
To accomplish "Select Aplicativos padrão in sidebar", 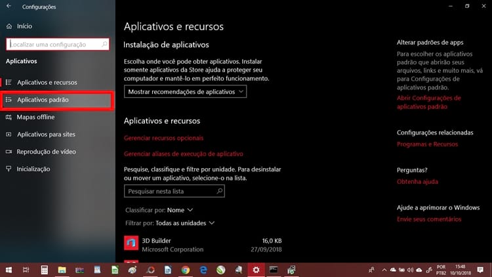I will click(43, 100).
